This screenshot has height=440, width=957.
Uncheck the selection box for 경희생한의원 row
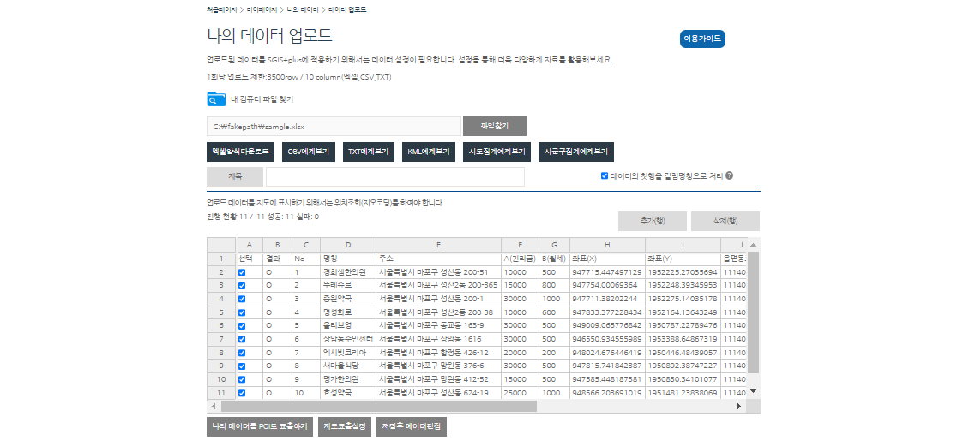[x=242, y=272]
